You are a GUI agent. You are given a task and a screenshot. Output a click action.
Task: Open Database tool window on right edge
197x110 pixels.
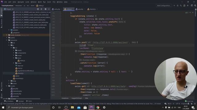coord(196,12)
